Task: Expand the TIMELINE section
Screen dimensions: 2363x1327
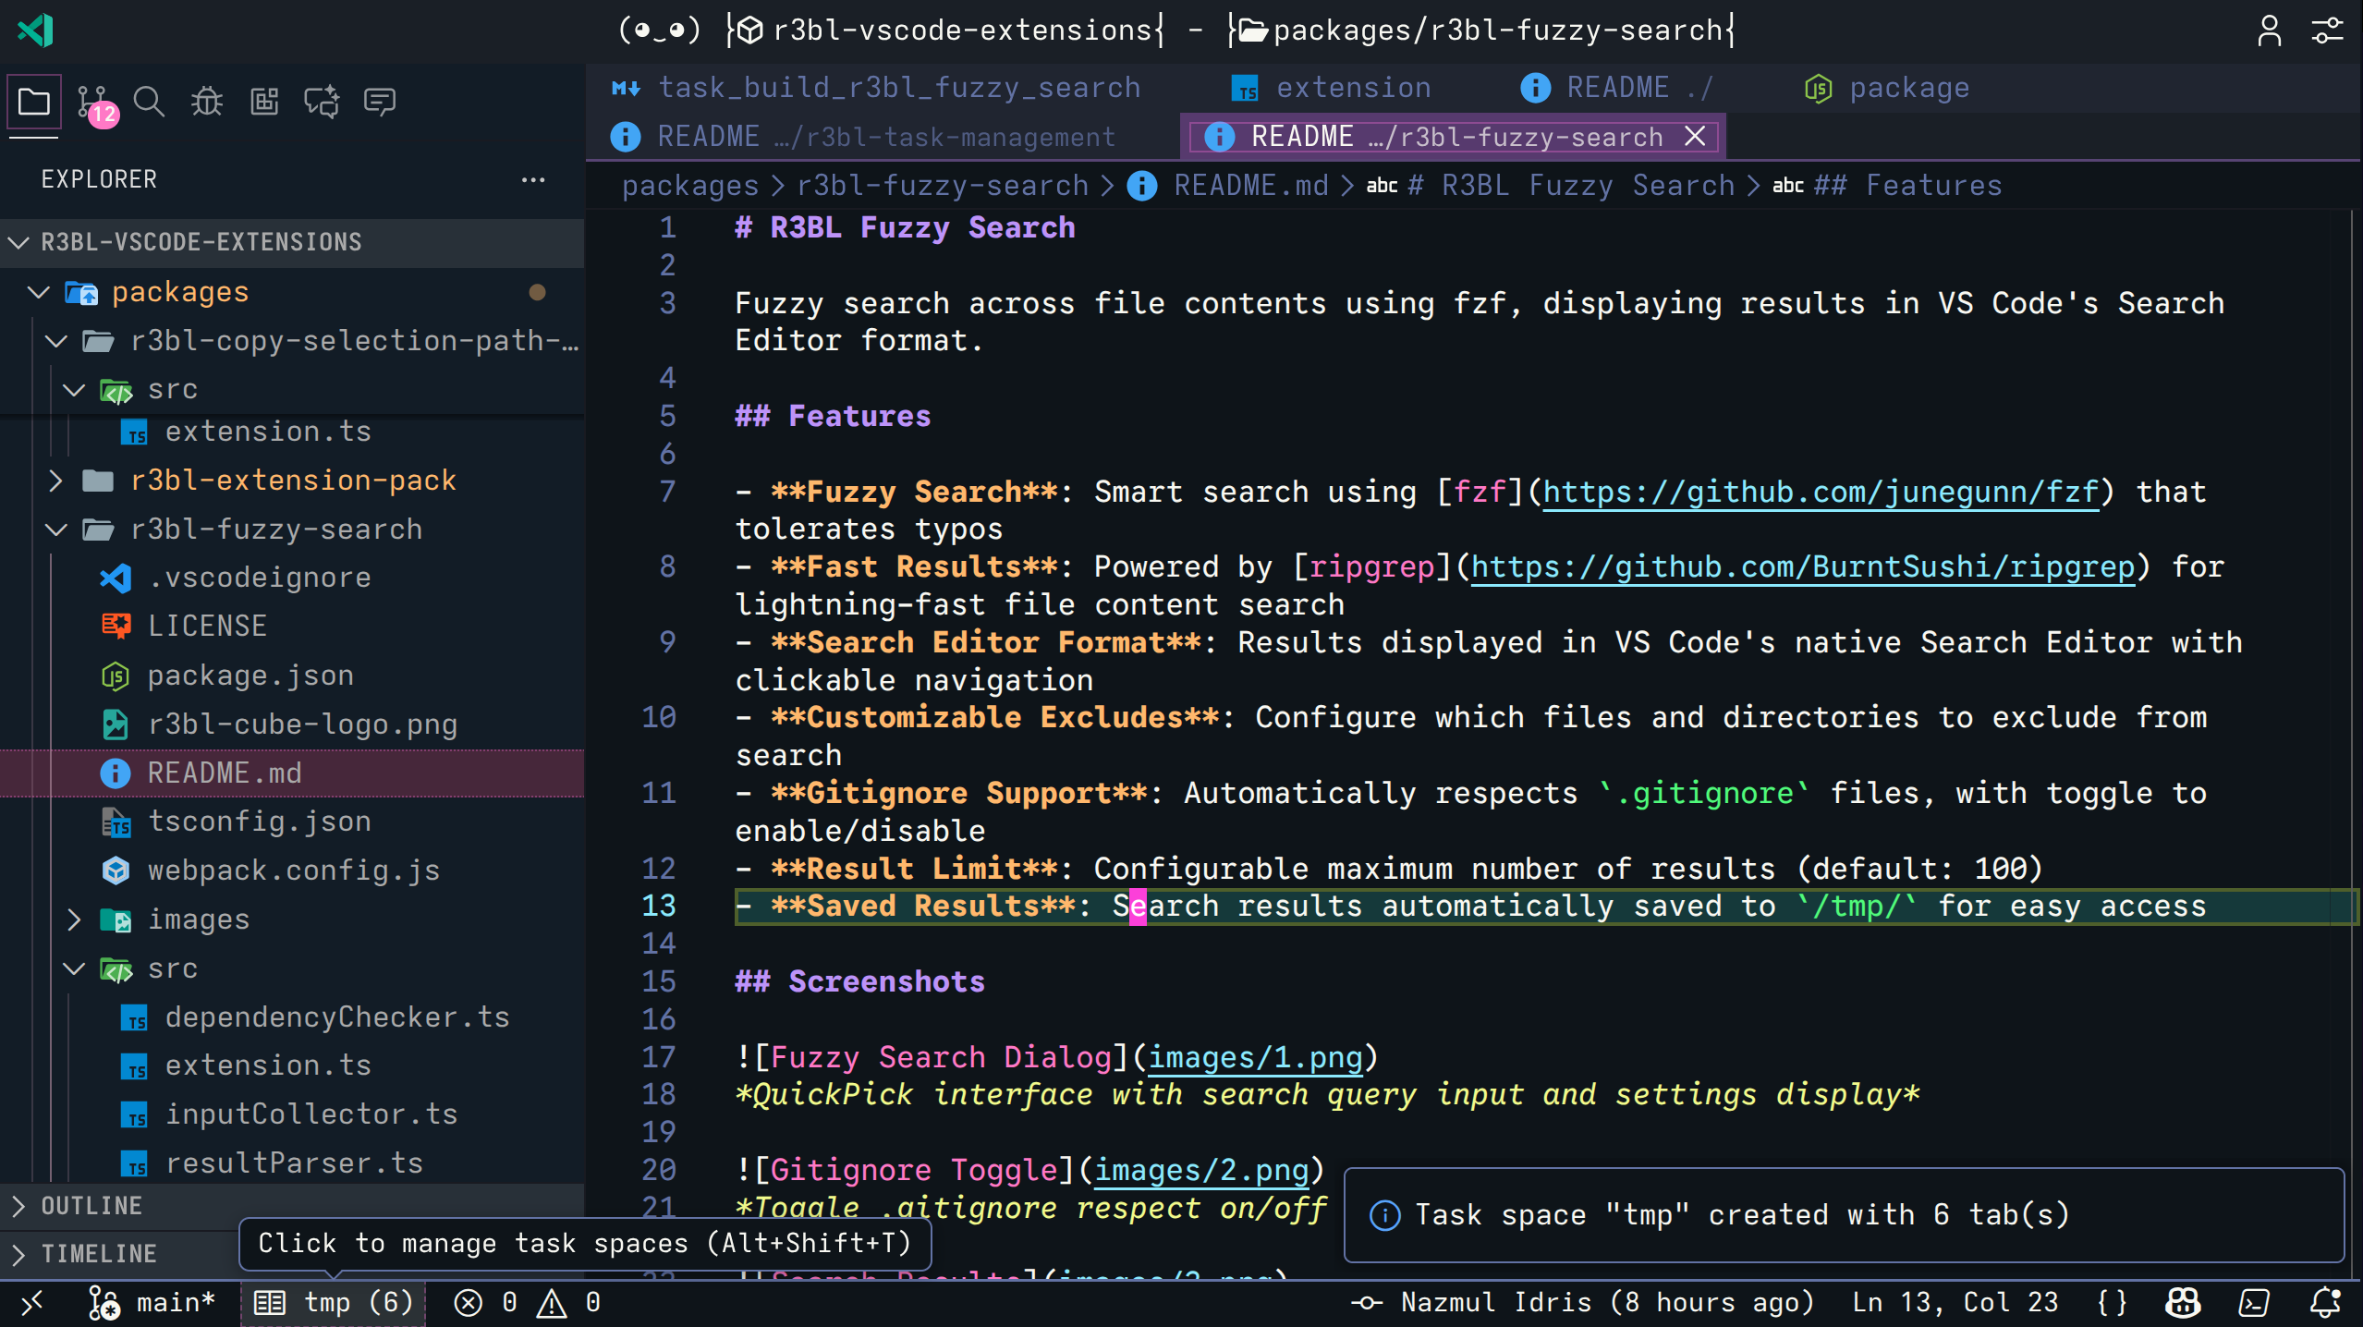Action: 99,1254
